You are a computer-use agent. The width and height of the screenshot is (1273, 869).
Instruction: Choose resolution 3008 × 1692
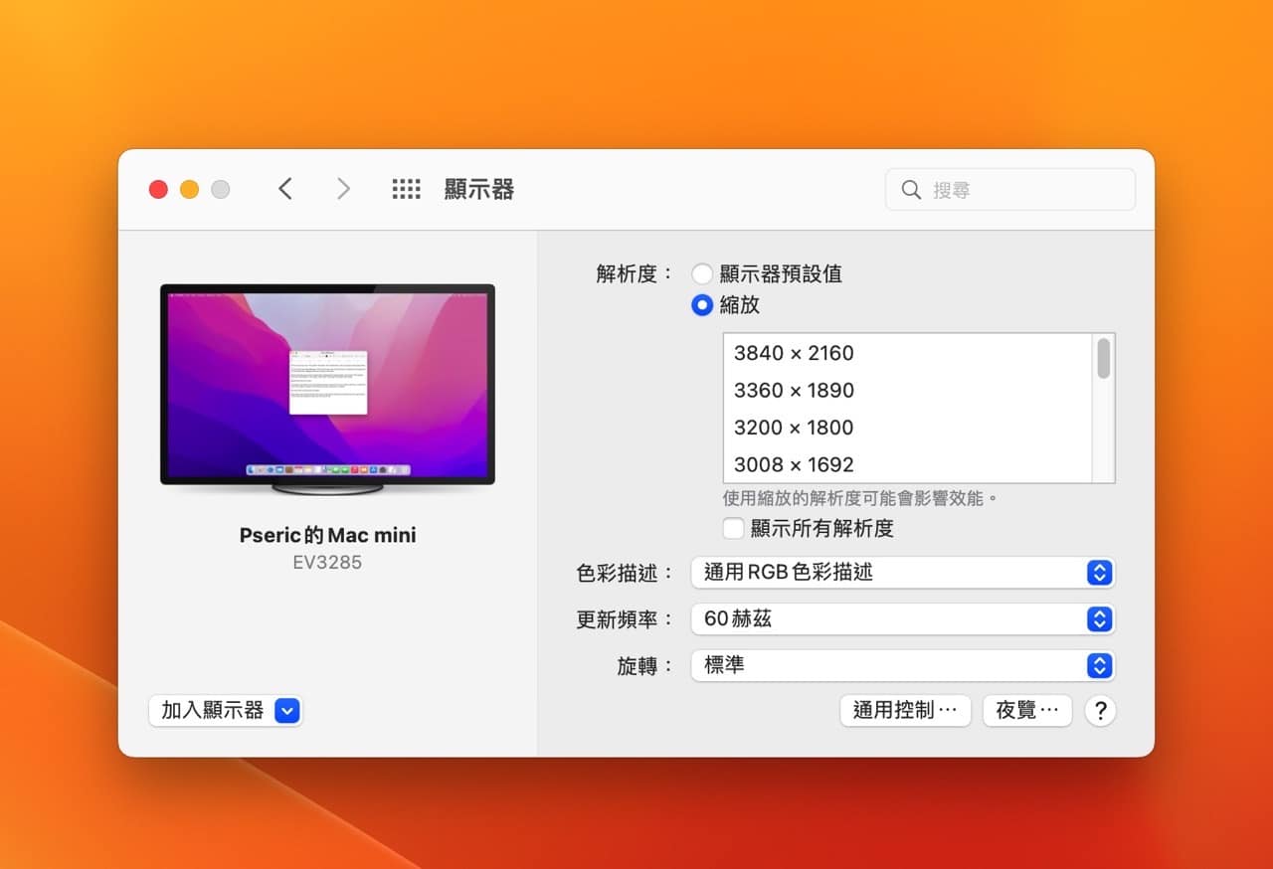[907, 464]
